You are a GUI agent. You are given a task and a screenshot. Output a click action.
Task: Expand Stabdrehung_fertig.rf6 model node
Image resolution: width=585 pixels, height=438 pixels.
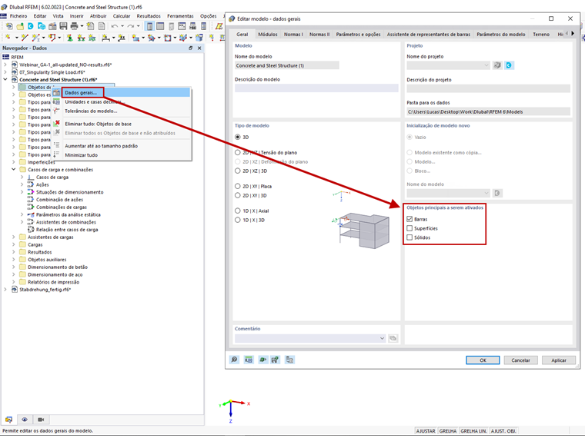coord(5,290)
